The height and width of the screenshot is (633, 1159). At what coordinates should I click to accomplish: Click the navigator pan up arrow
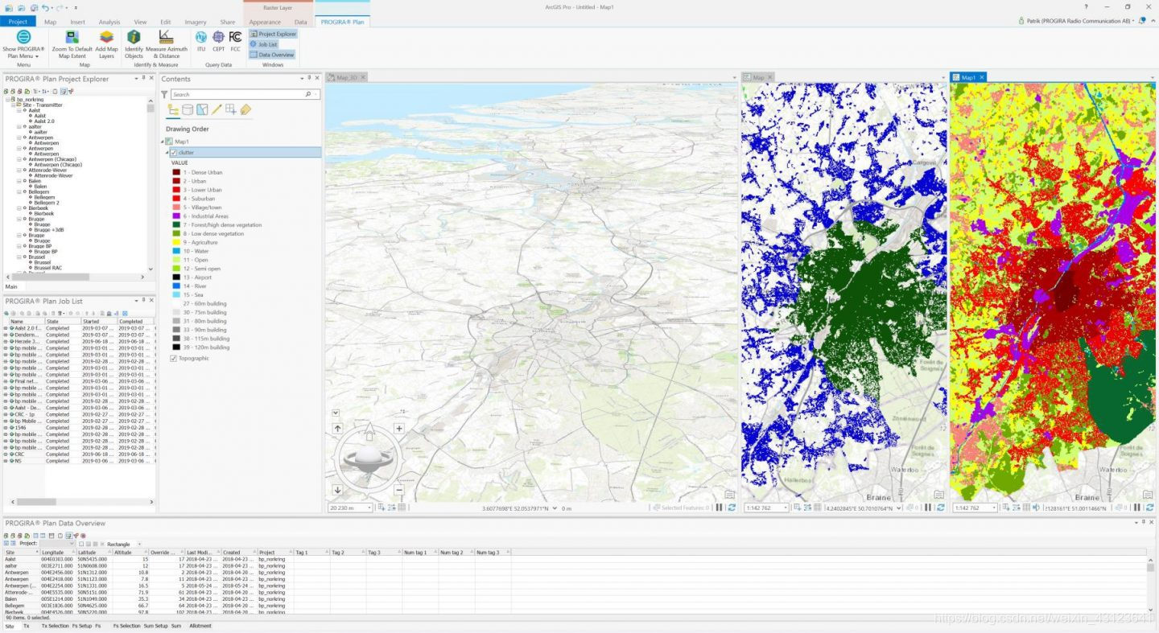coord(337,429)
